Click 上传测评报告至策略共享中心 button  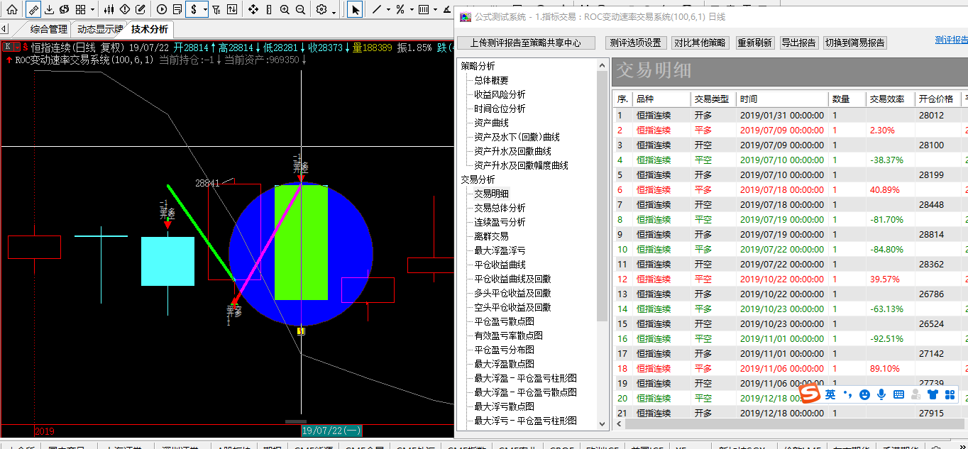525,43
